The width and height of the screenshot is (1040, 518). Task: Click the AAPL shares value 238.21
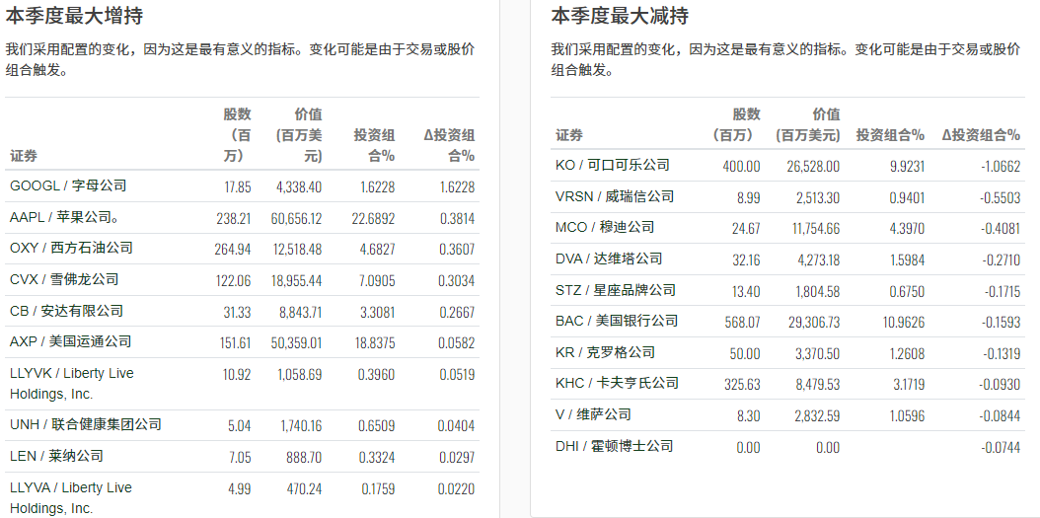coord(234,218)
